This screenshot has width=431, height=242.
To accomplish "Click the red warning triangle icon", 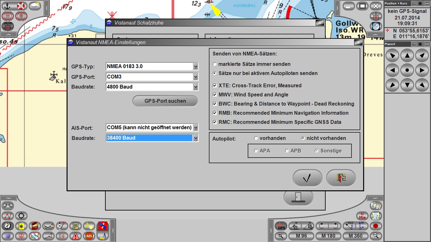I will (75, 236).
